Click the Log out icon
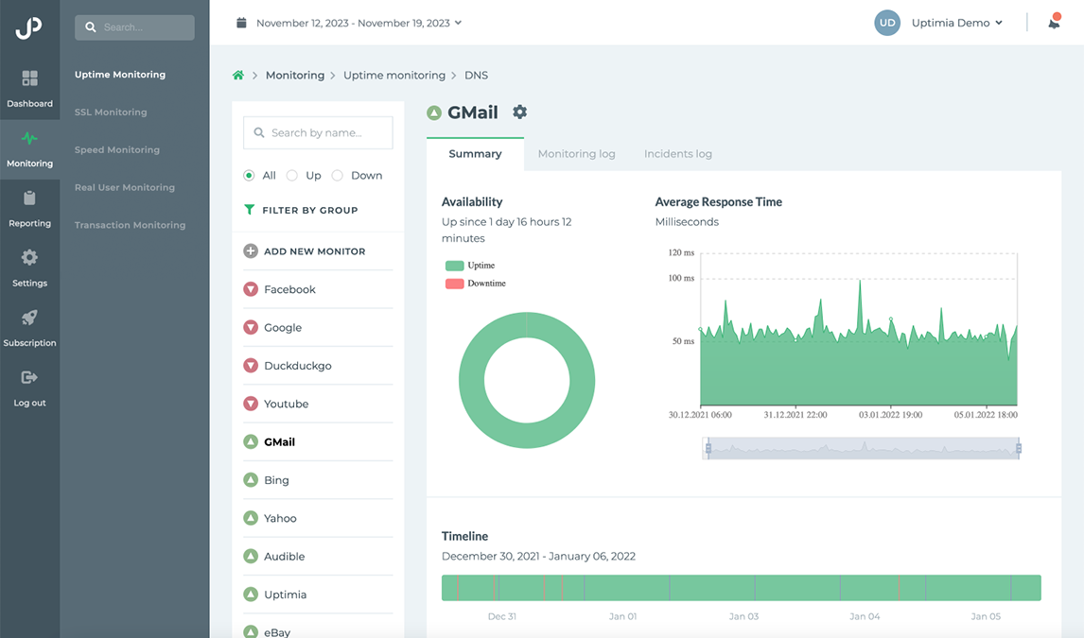This screenshot has height=638, width=1084. click(x=29, y=377)
